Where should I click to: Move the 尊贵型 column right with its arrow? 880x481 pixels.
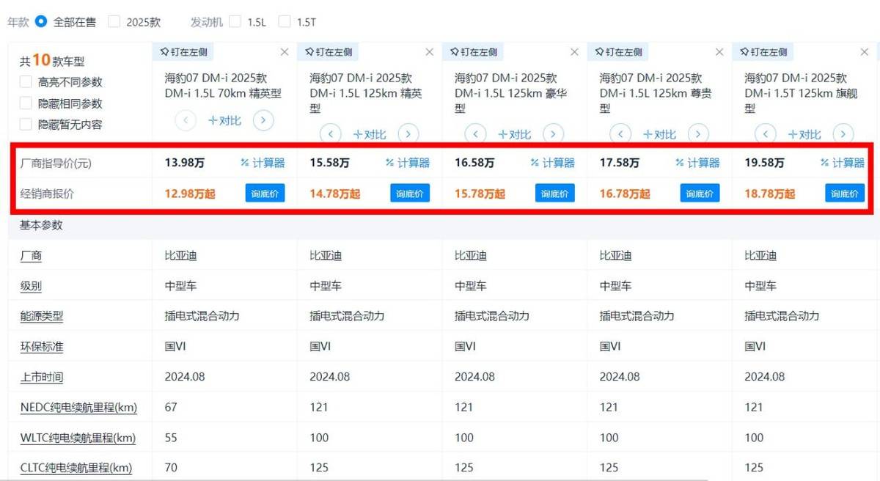coord(699,133)
